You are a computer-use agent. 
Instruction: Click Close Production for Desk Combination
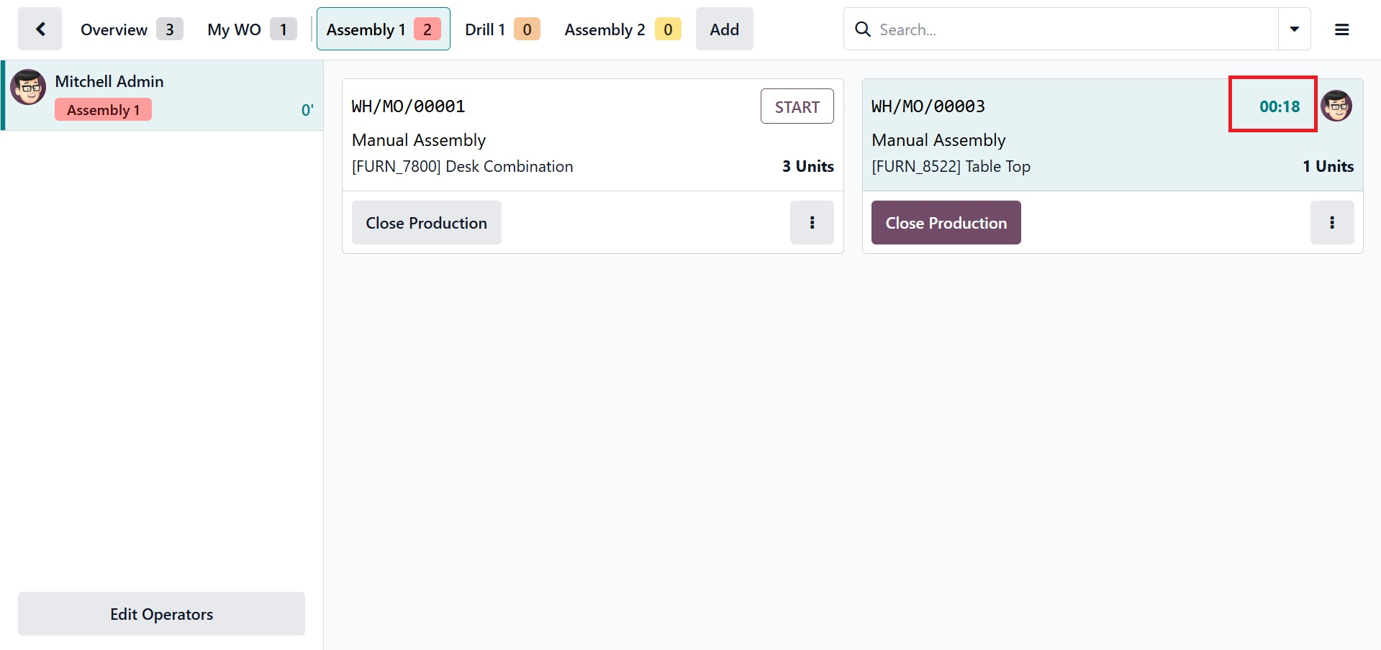(x=426, y=223)
